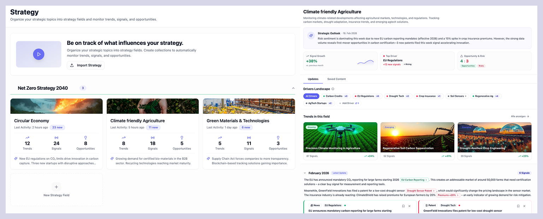The image size is (543, 219).
Task: Bookmark the EU carbon reporting news card
Action: (403, 206)
